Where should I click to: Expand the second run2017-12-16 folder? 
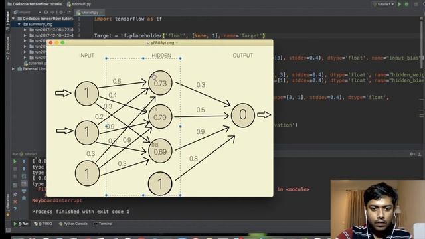point(25,35)
